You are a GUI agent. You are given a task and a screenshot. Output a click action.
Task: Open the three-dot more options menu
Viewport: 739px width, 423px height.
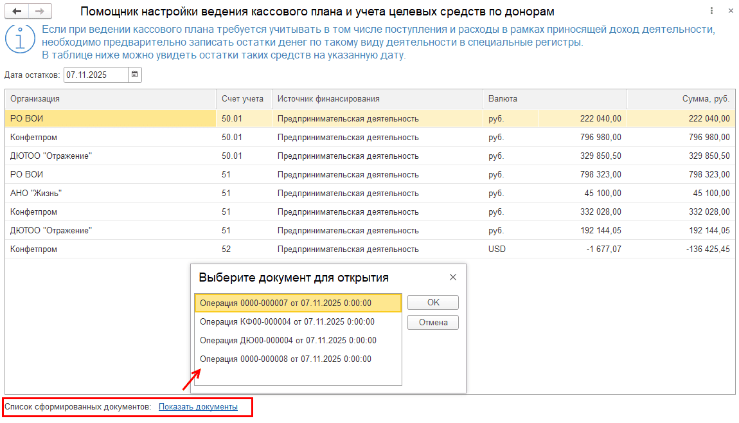pos(711,12)
